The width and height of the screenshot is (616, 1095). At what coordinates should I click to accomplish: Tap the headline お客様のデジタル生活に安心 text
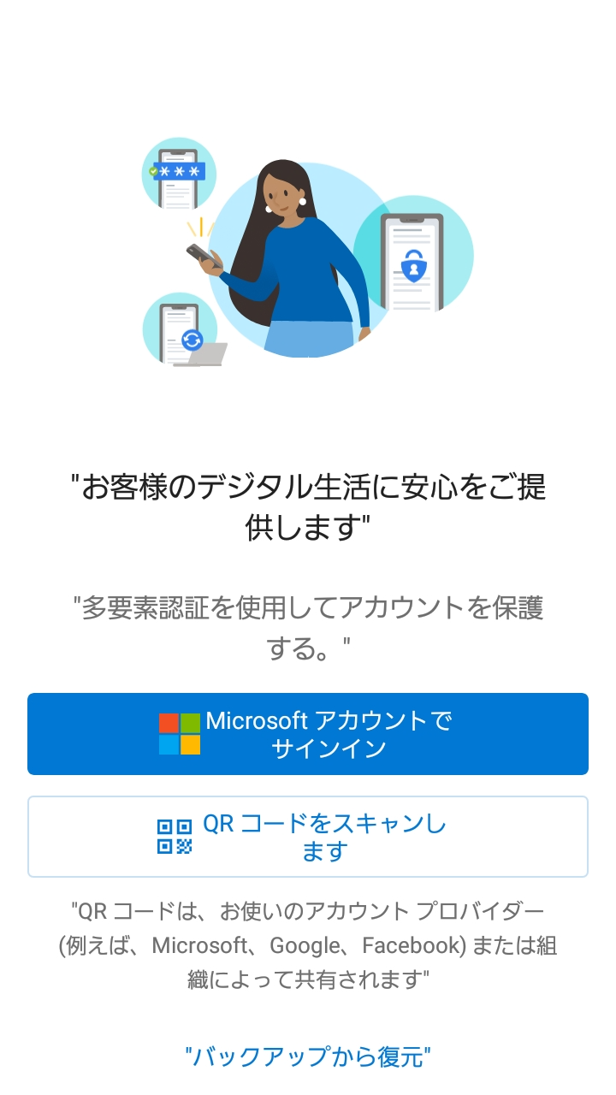tap(308, 507)
